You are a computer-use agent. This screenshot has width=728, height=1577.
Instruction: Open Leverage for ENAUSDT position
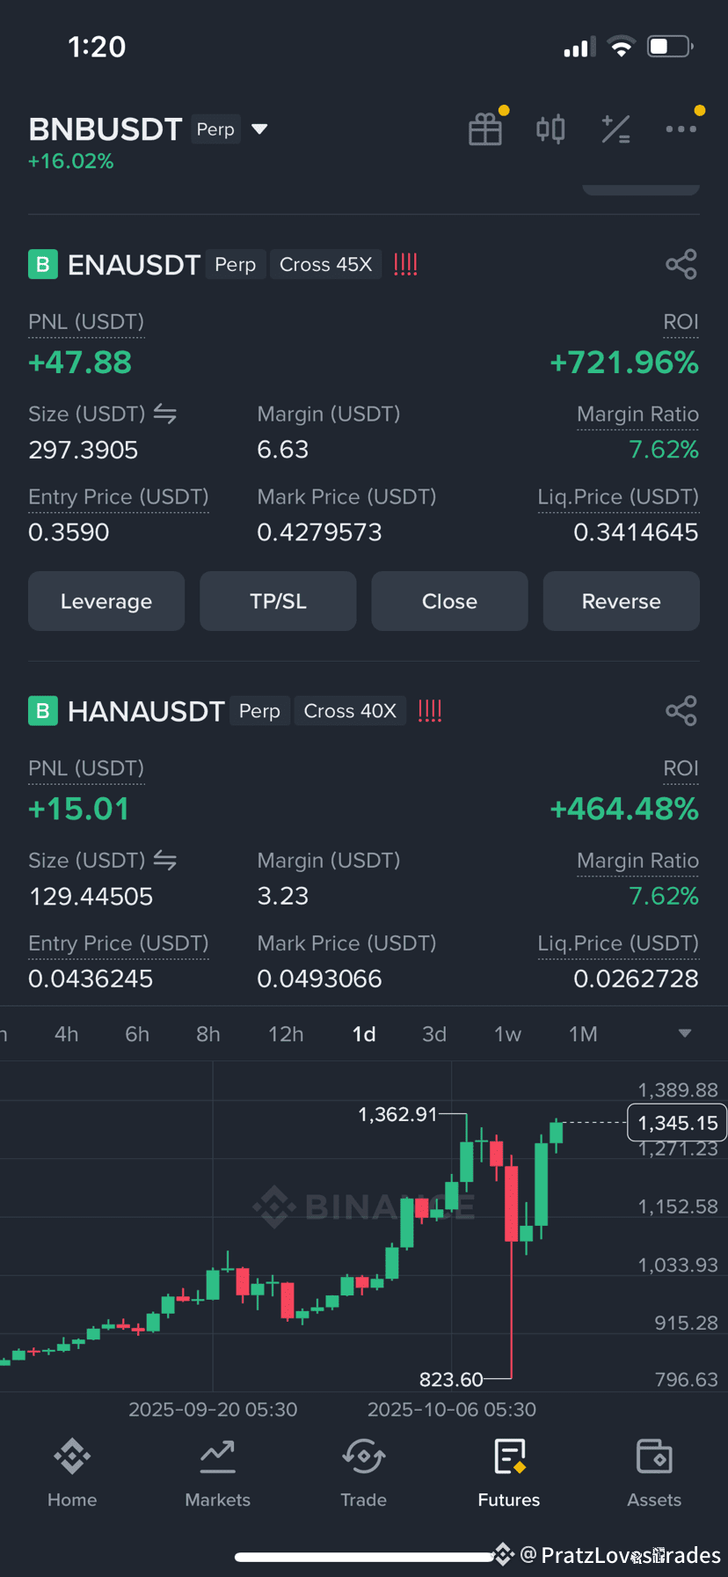pos(106,601)
